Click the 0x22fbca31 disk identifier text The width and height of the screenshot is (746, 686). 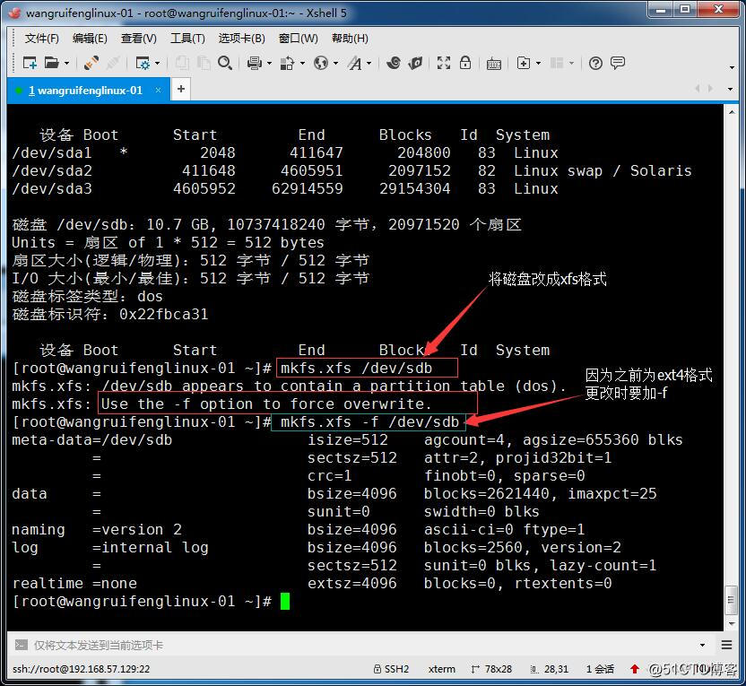(163, 315)
